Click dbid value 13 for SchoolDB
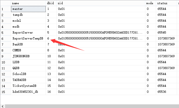The width and height of the screenshot is (179, 108). (x=51, y=74)
